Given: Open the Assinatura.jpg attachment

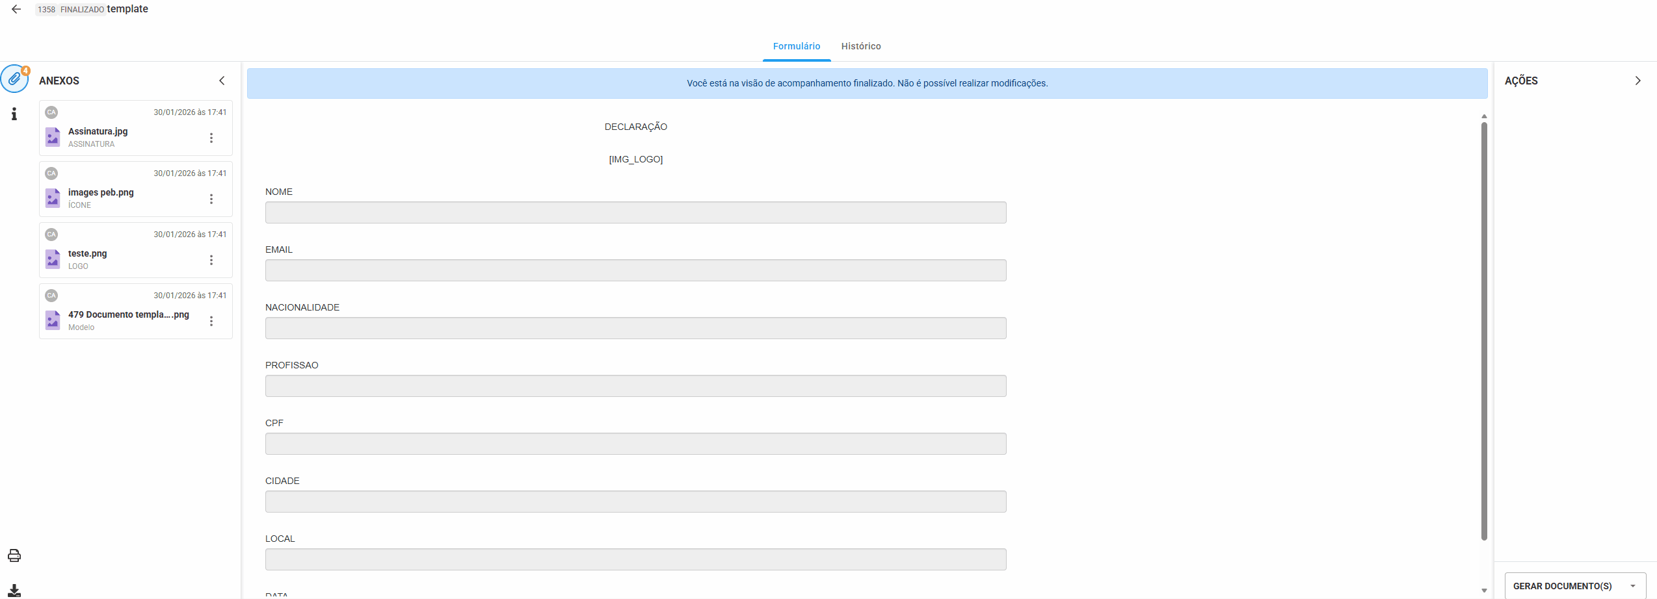Looking at the screenshot, I should click(x=98, y=131).
